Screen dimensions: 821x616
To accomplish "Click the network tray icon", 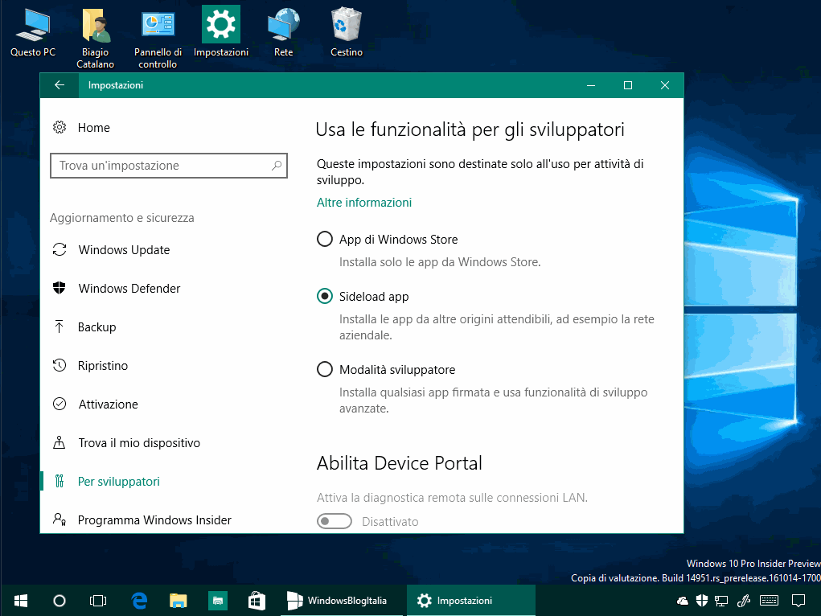I will point(721,601).
